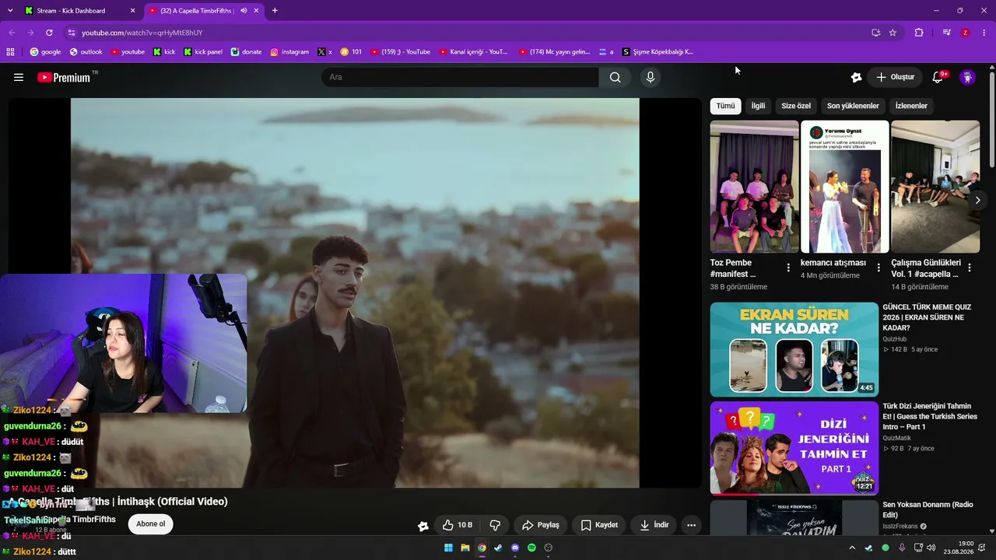The width and height of the screenshot is (996, 560).
Task: Click the YouTube search magnifier button
Action: tap(615, 77)
